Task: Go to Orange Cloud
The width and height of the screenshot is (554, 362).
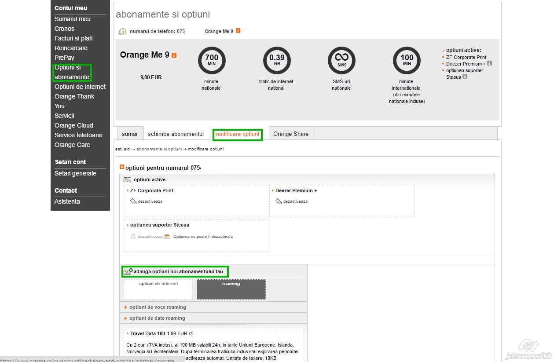Action: point(74,125)
